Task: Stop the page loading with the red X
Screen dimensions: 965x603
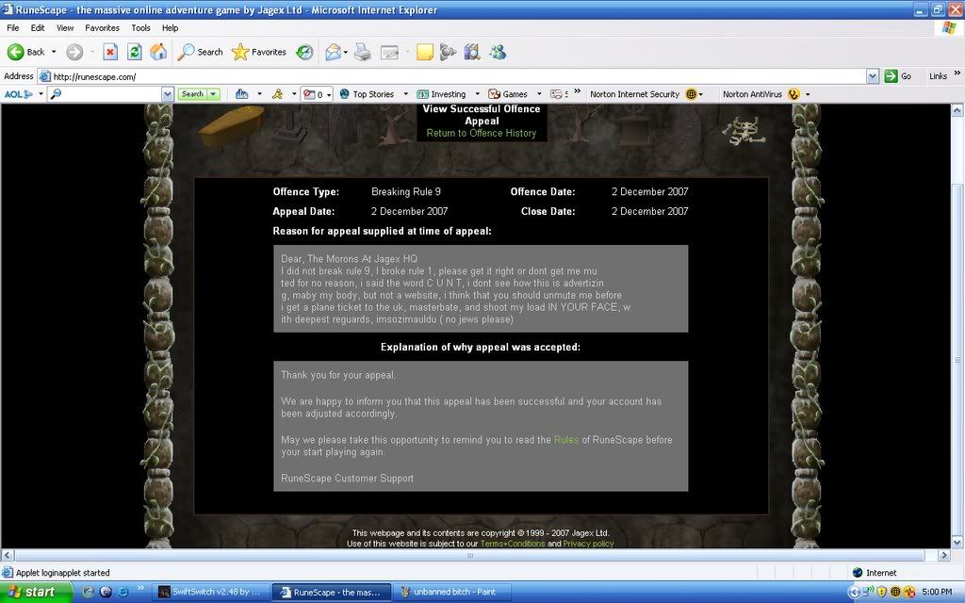Action: (x=110, y=53)
